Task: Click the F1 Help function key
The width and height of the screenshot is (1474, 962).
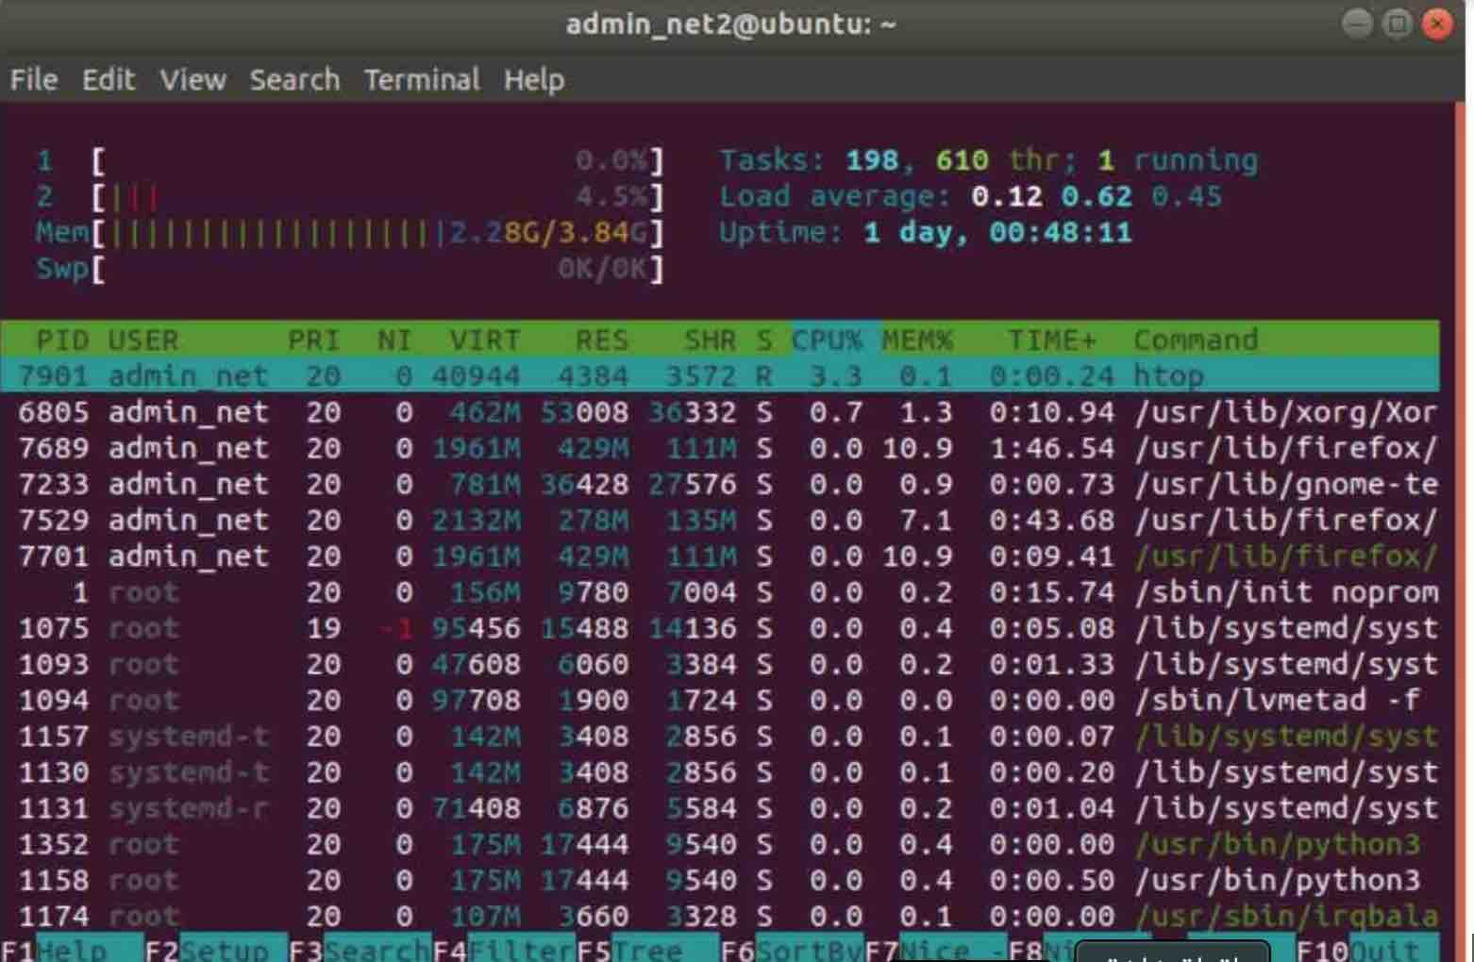Action: (72, 949)
